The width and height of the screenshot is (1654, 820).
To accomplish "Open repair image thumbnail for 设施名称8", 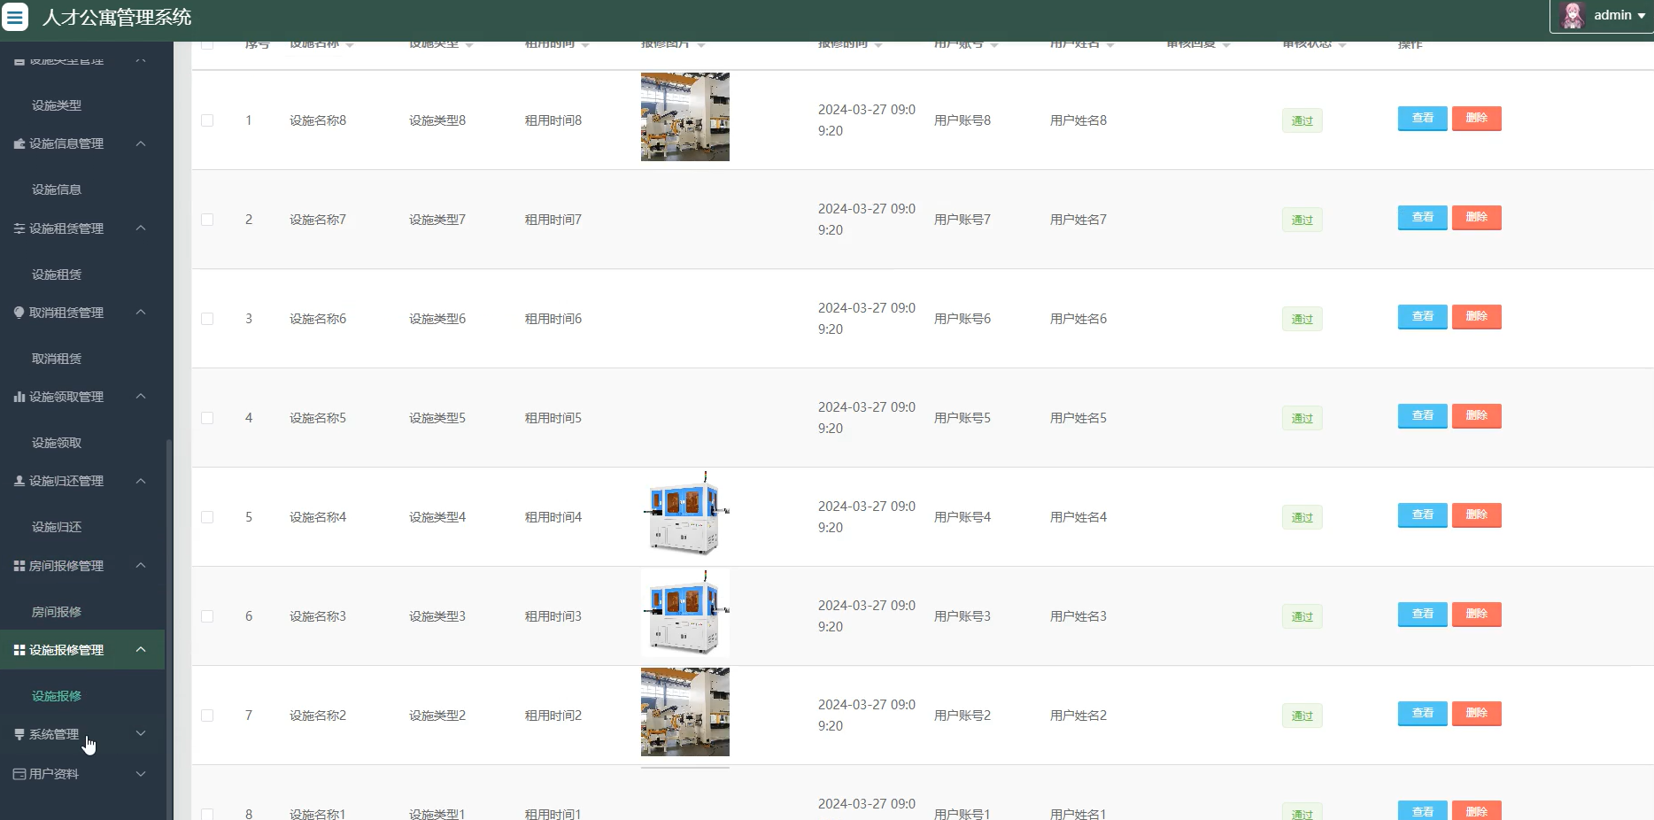I will point(685,117).
